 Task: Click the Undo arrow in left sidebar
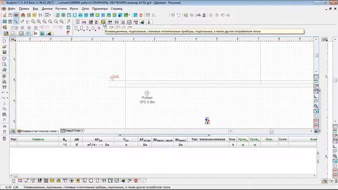[x=3, y=92]
